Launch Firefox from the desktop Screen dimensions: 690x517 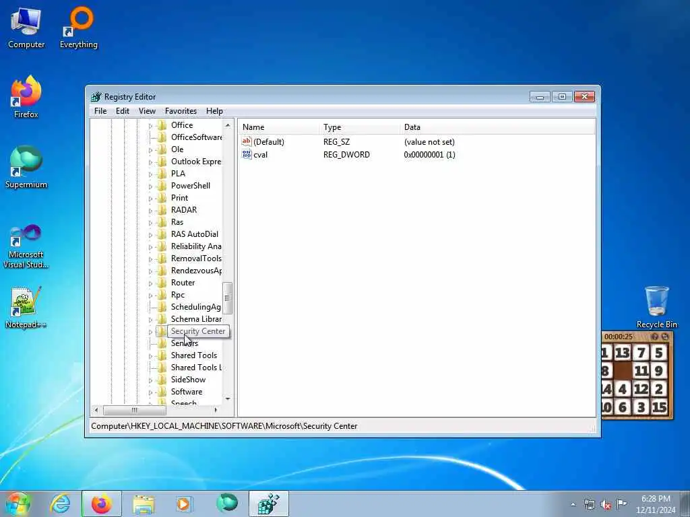click(x=26, y=97)
